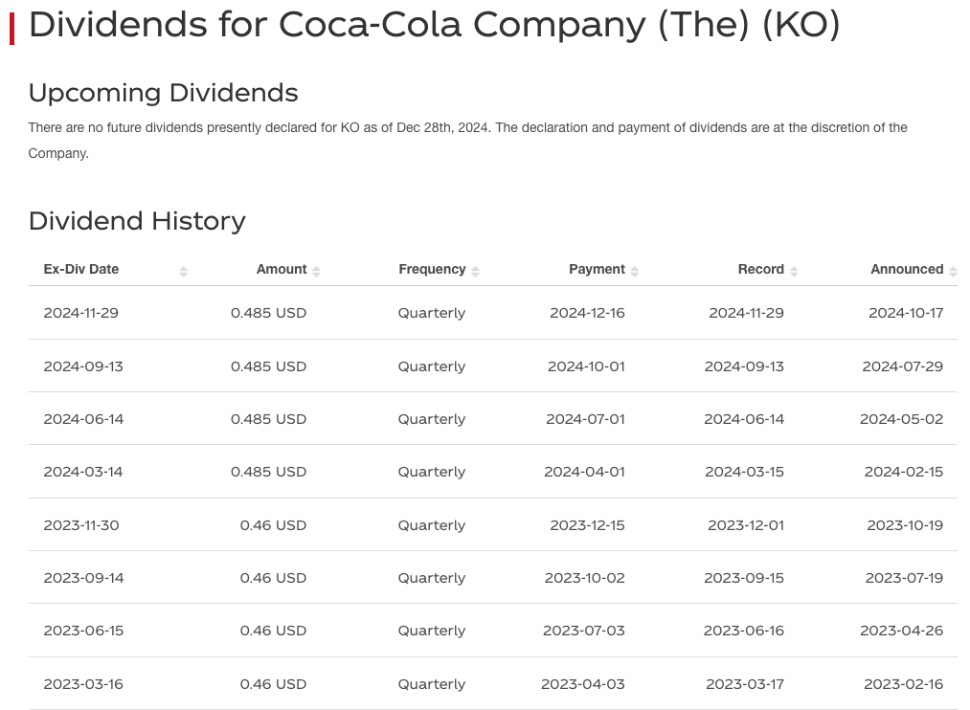Click the Upcoming Dividends heading
Viewport: 970px width, 710px height.
coord(164,94)
